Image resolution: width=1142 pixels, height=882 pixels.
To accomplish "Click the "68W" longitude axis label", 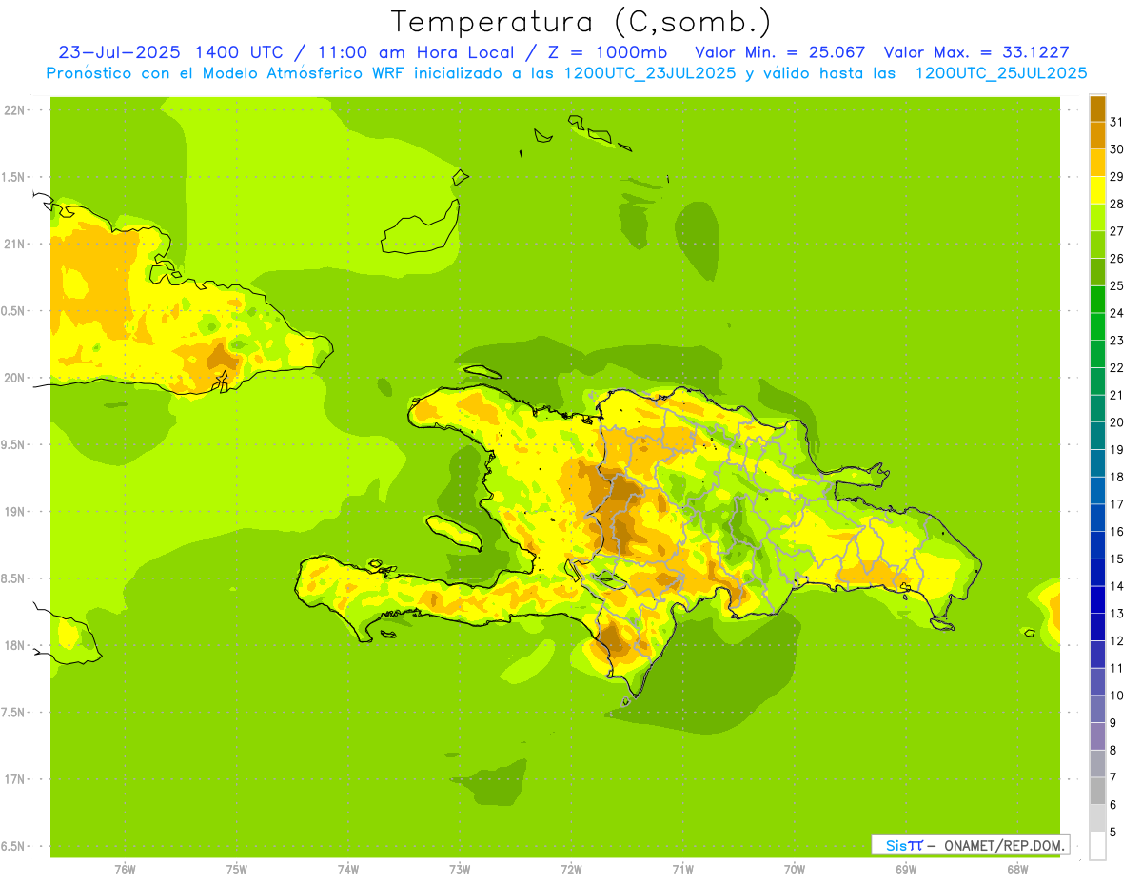I will click(1017, 870).
